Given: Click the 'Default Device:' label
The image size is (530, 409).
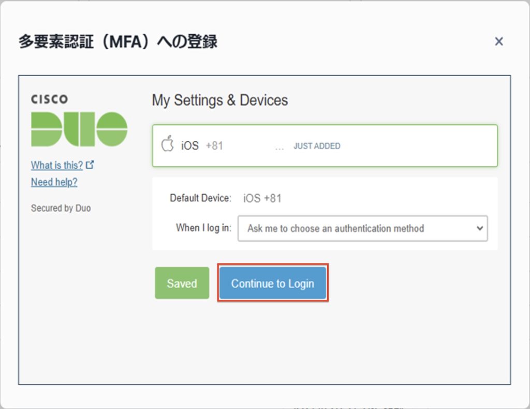Looking at the screenshot, I should coord(200,198).
